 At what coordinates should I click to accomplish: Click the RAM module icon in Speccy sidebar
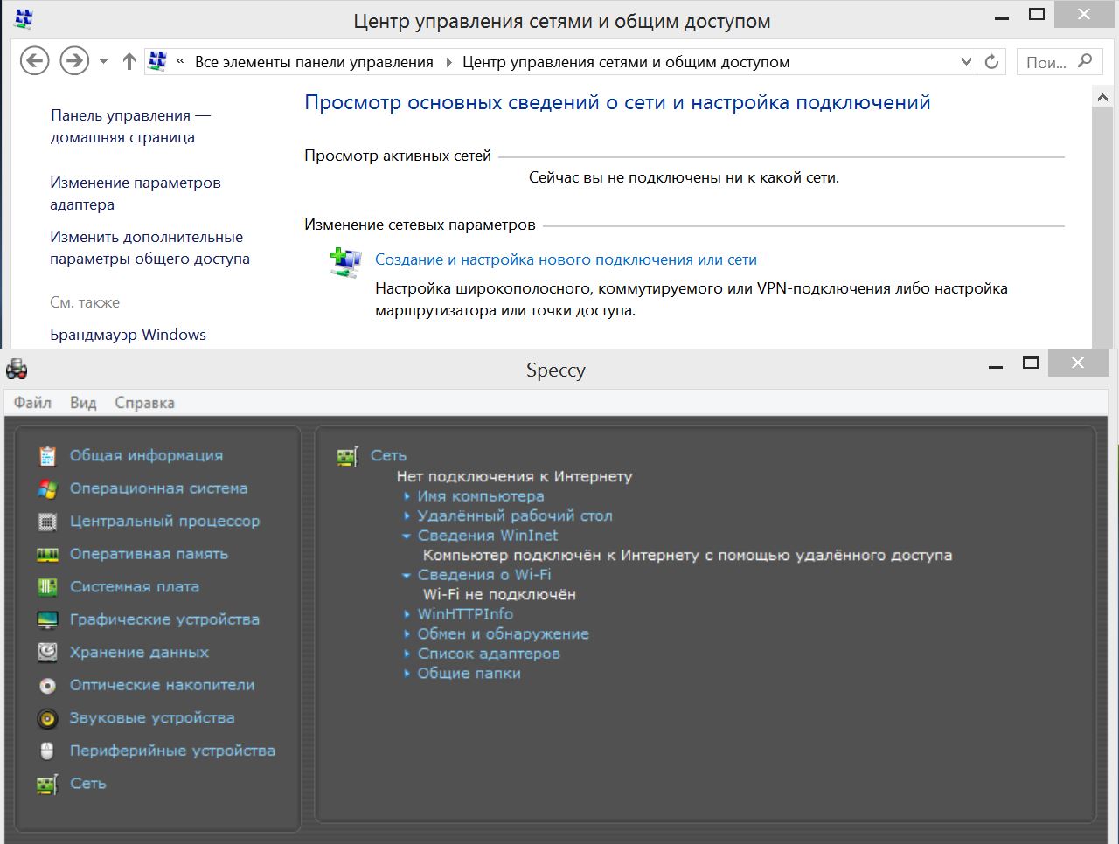tap(47, 554)
